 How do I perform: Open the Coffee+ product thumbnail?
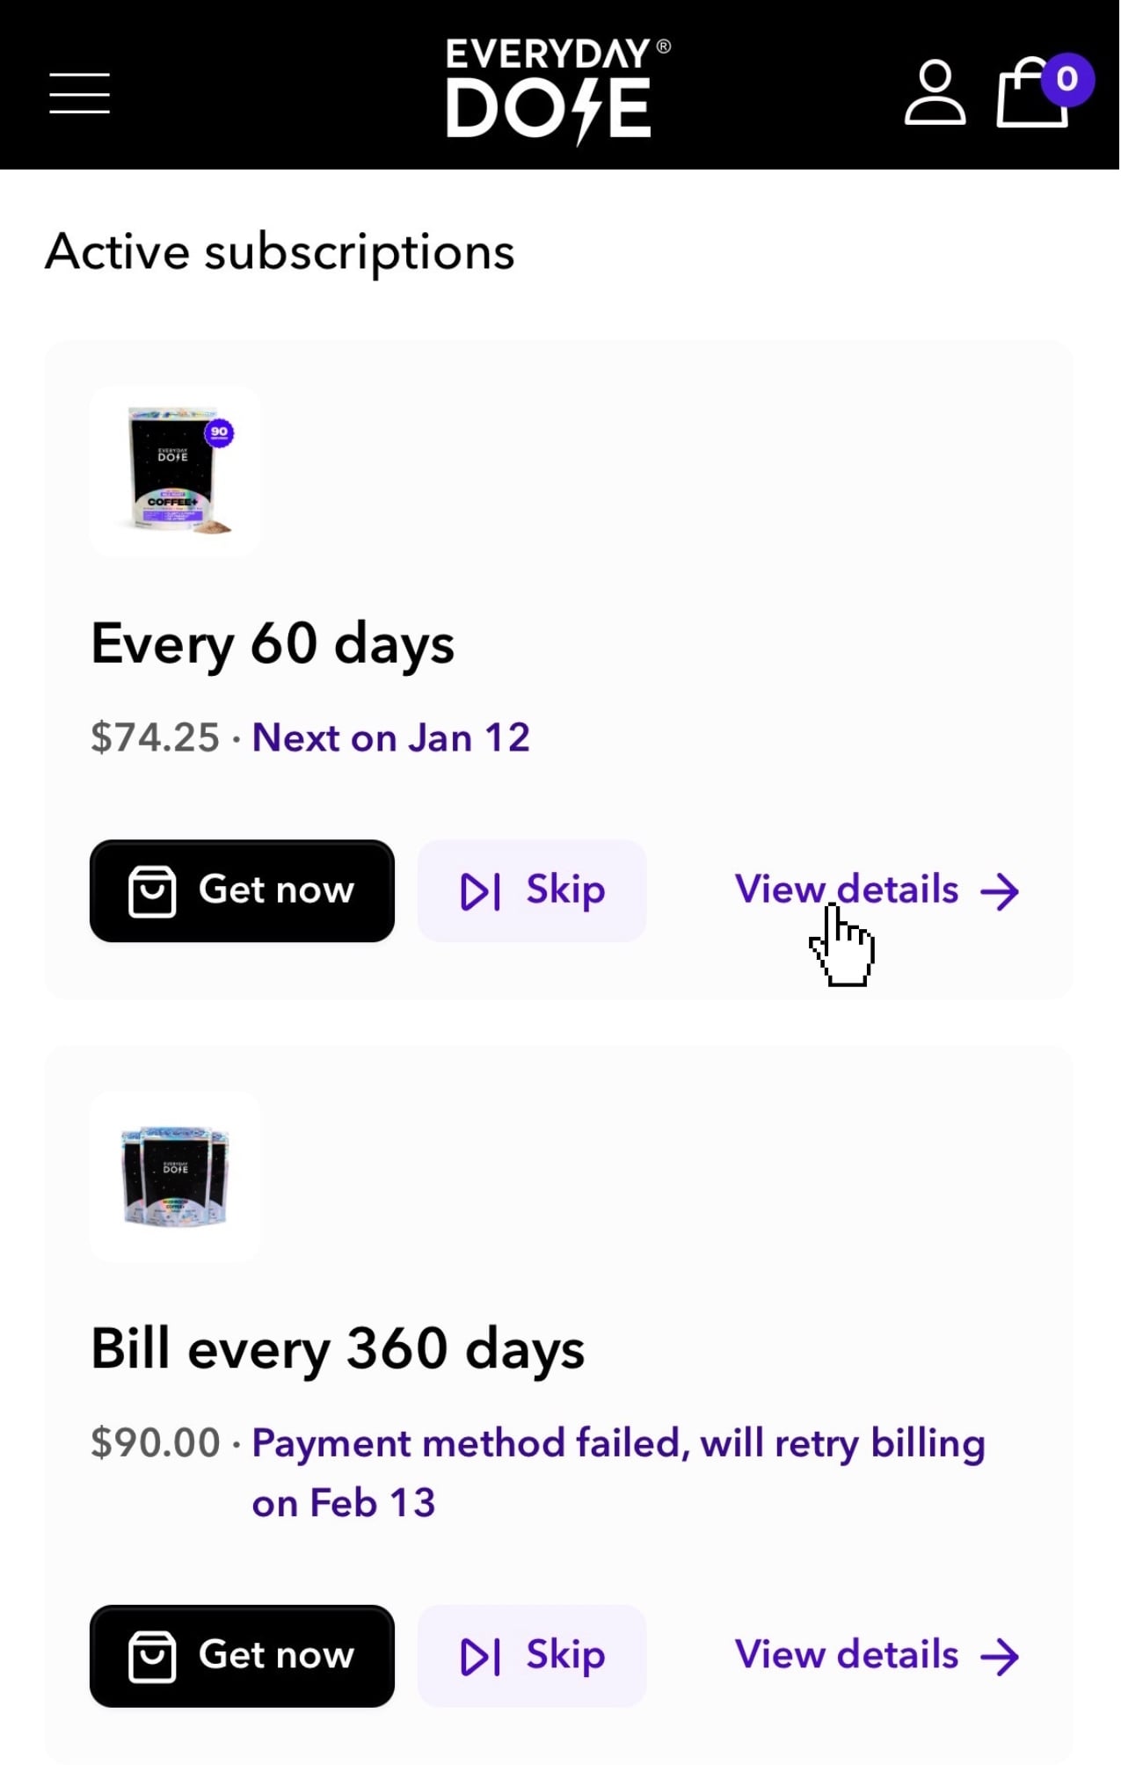[x=176, y=472]
